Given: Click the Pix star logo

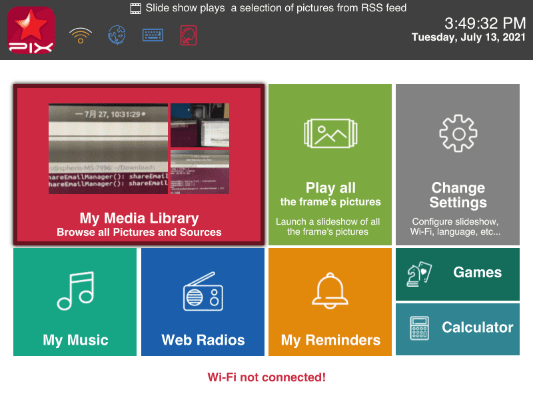Looking at the screenshot, I should point(31,30).
